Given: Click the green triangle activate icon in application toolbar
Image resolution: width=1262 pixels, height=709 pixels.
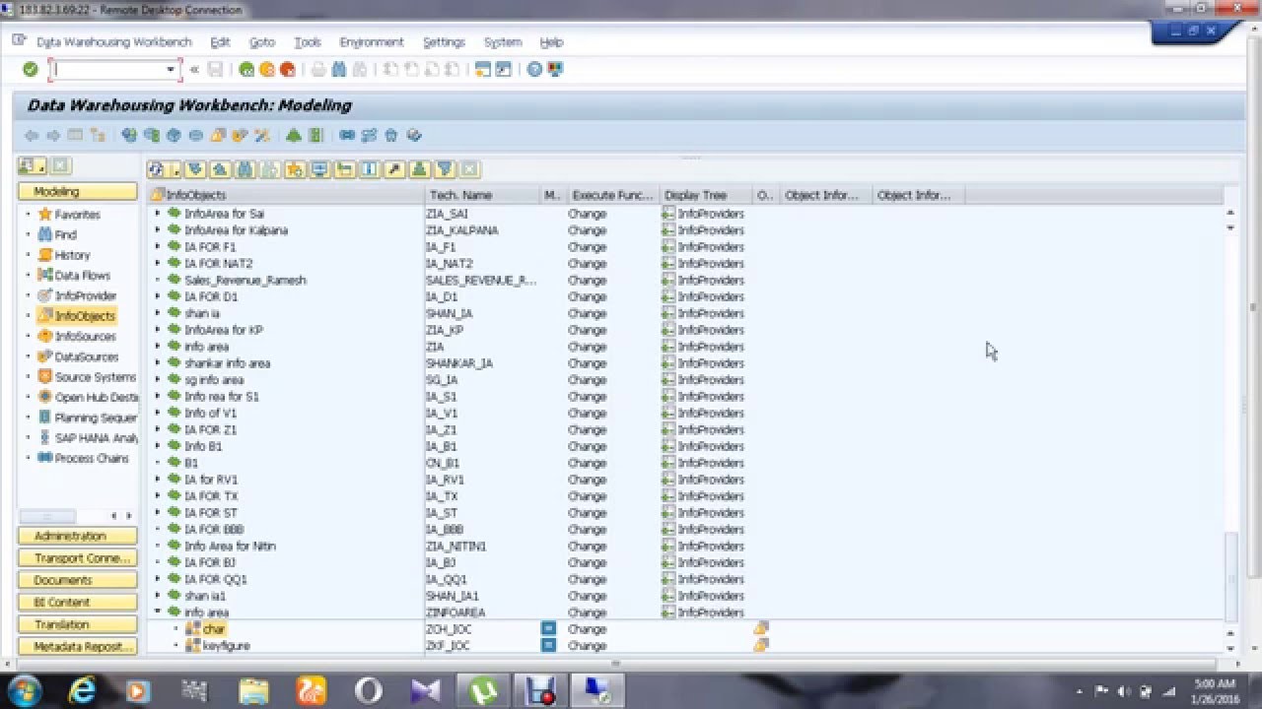Looking at the screenshot, I should coord(294,136).
